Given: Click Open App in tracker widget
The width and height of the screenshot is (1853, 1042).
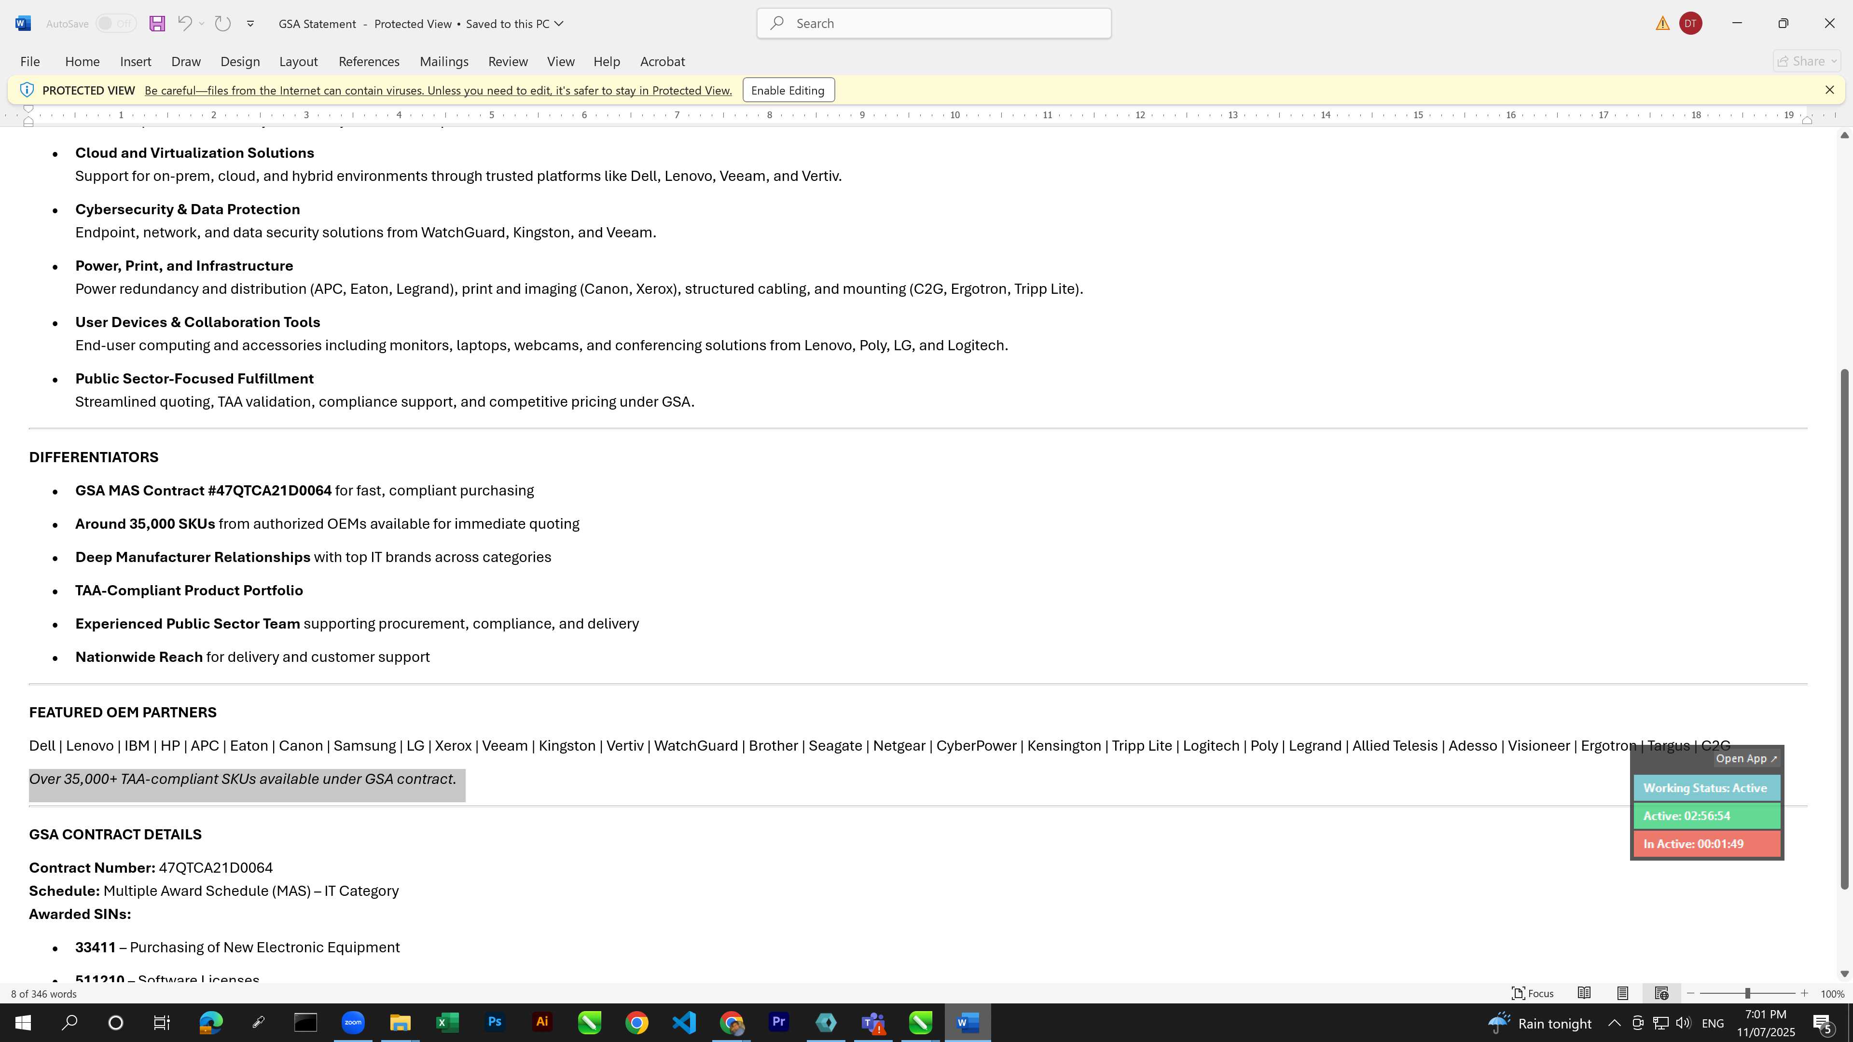Looking at the screenshot, I should pyautogui.click(x=1746, y=759).
